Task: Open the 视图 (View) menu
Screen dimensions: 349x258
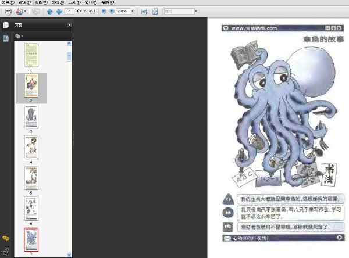Action: click(41, 2)
